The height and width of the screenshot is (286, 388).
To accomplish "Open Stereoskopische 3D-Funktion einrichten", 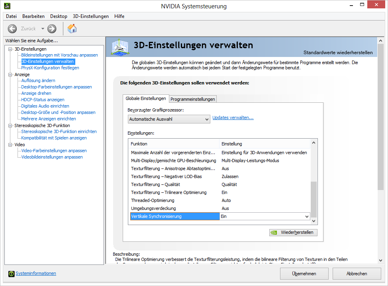I will tap(59, 131).
